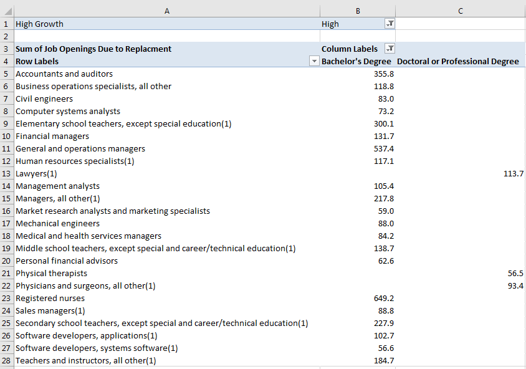This screenshot has width=526, height=369.
Task: Select the Doctoral or Professional Degree heading
Action: tap(458, 61)
